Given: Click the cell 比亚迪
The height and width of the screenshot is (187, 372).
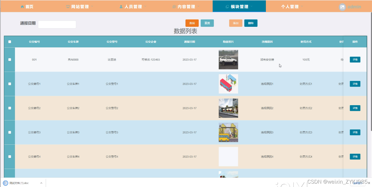Looking at the screenshot, I should (x=112, y=60).
